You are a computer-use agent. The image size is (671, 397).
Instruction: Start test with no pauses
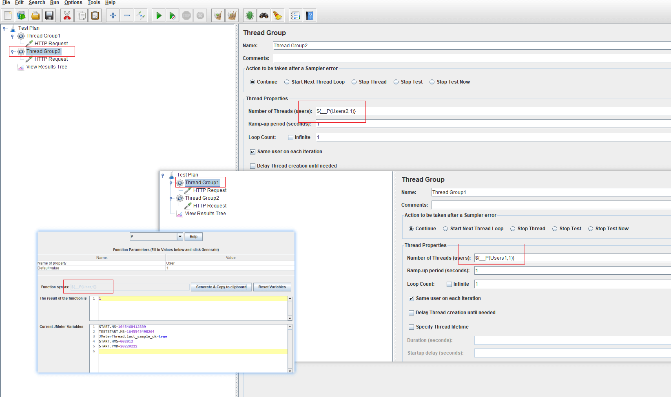[173, 16]
